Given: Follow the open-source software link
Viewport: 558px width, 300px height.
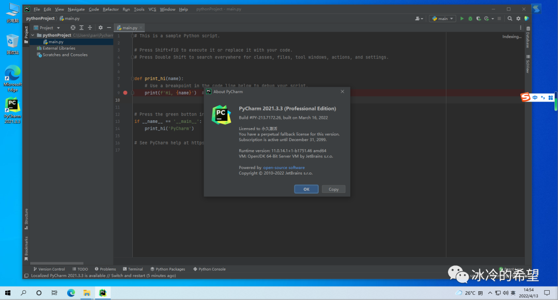Looking at the screenshot, I should 284,168.
